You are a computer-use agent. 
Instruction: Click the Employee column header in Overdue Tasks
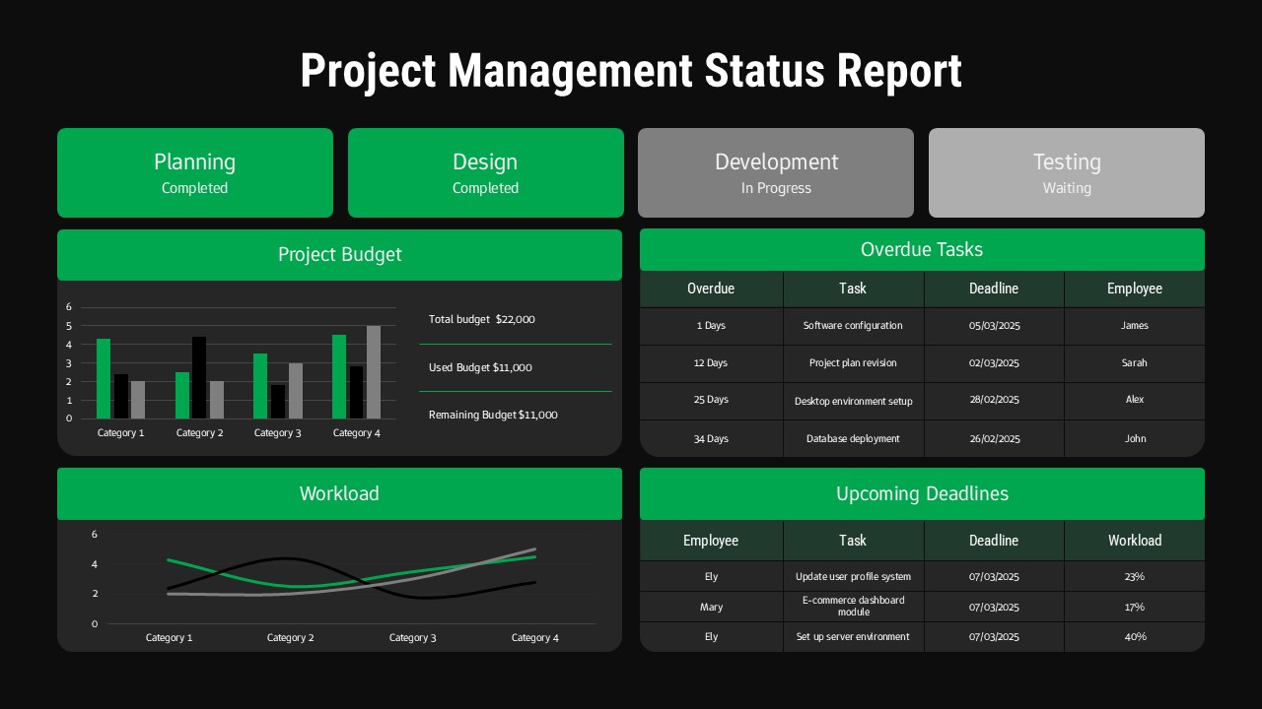tap(1135, 289)
